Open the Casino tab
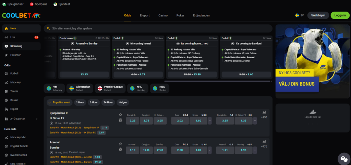This screenshot has height=165, width=351. coord(163,15)
